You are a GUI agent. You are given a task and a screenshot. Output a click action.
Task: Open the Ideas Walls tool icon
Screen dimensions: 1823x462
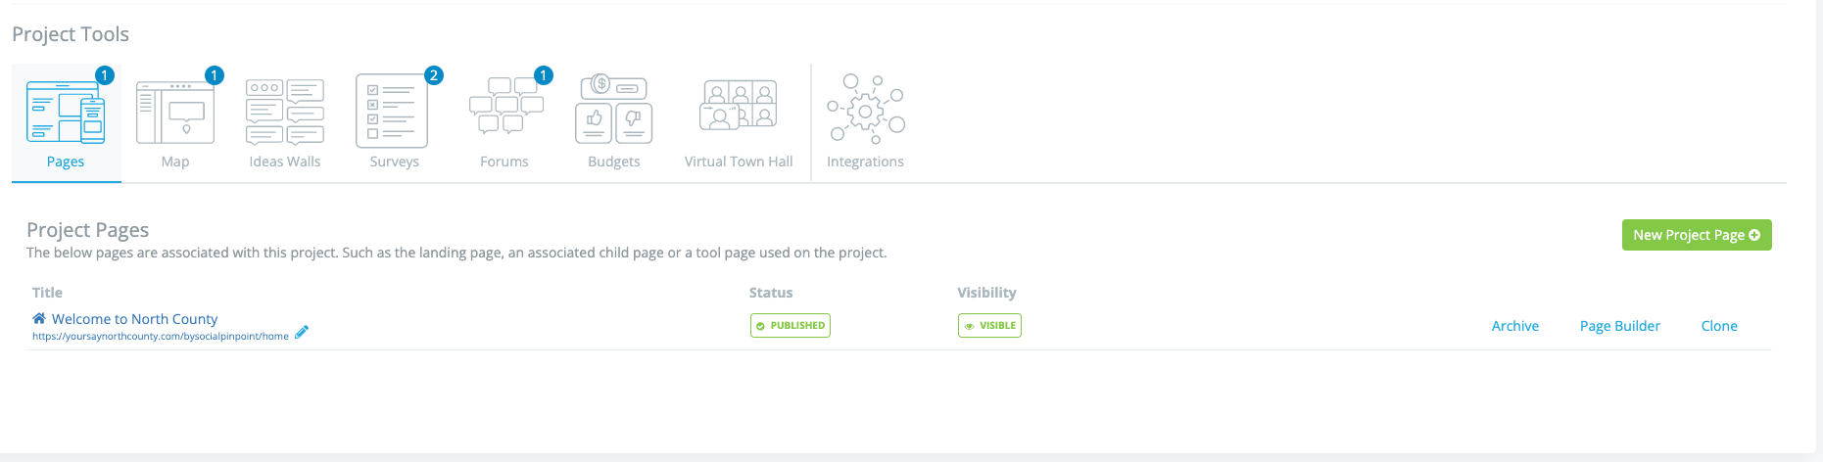(x=285, y=113)
